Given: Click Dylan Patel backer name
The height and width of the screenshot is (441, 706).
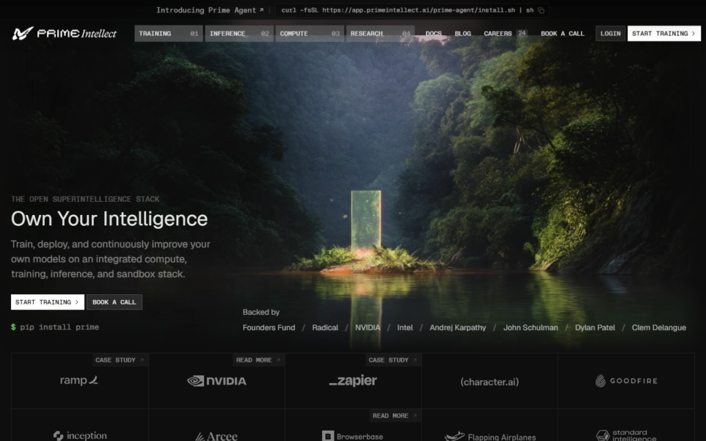Looking at the screenshot, I should tap(595, 327).
